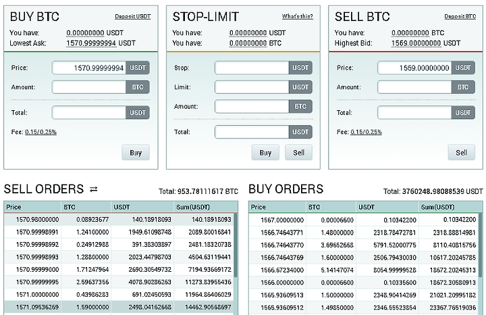Open the Deposit USDT link
The width and height of the screenshot is (486, 315).
click(x=133, y=16)
